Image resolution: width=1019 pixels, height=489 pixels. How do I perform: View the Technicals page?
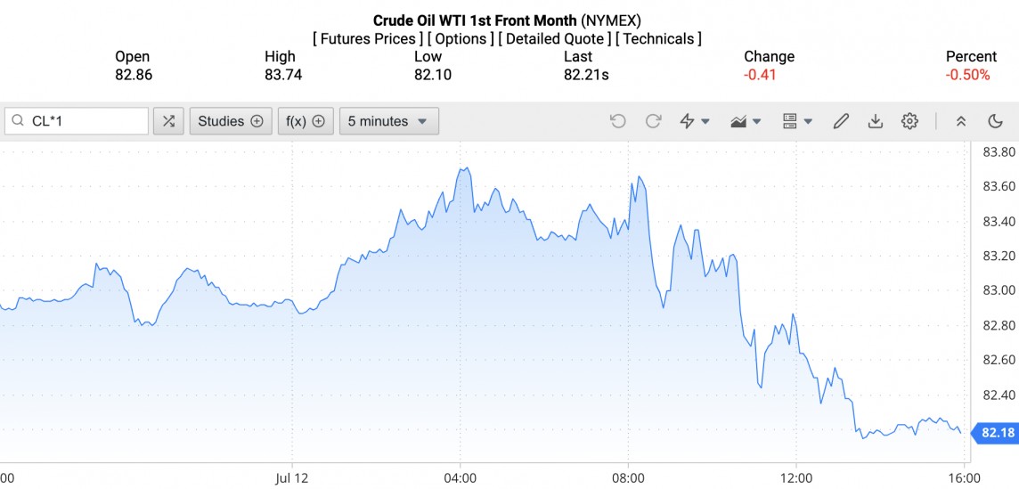point(658,39)
